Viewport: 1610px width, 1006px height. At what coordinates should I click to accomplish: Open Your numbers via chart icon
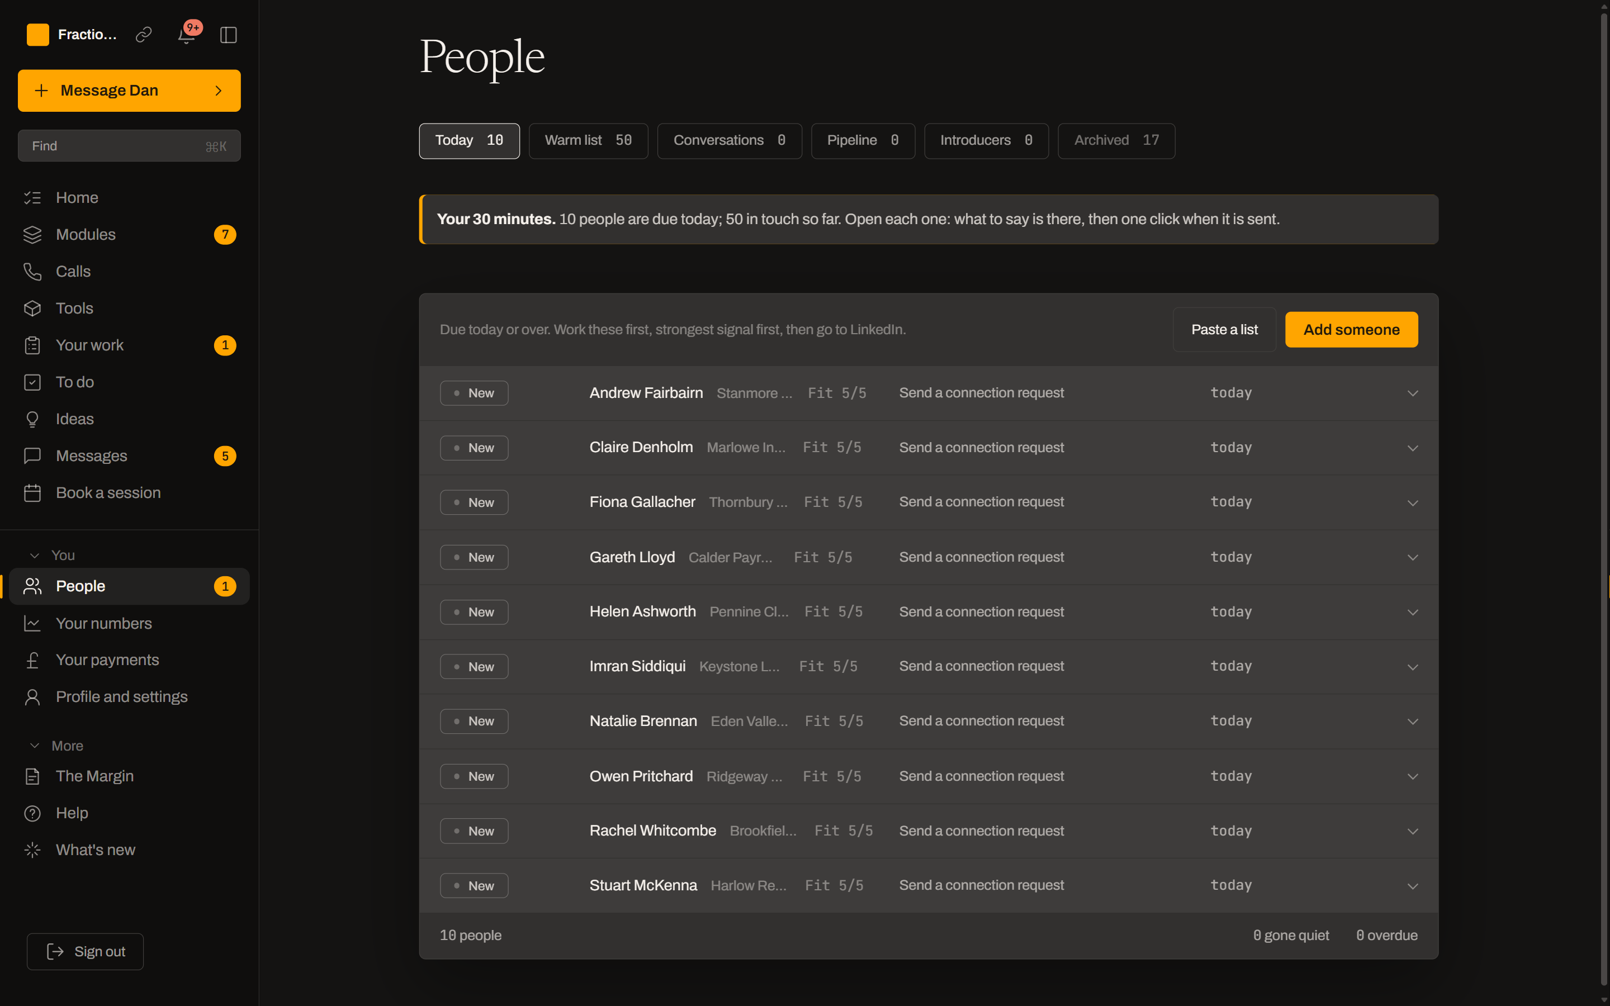32,623
